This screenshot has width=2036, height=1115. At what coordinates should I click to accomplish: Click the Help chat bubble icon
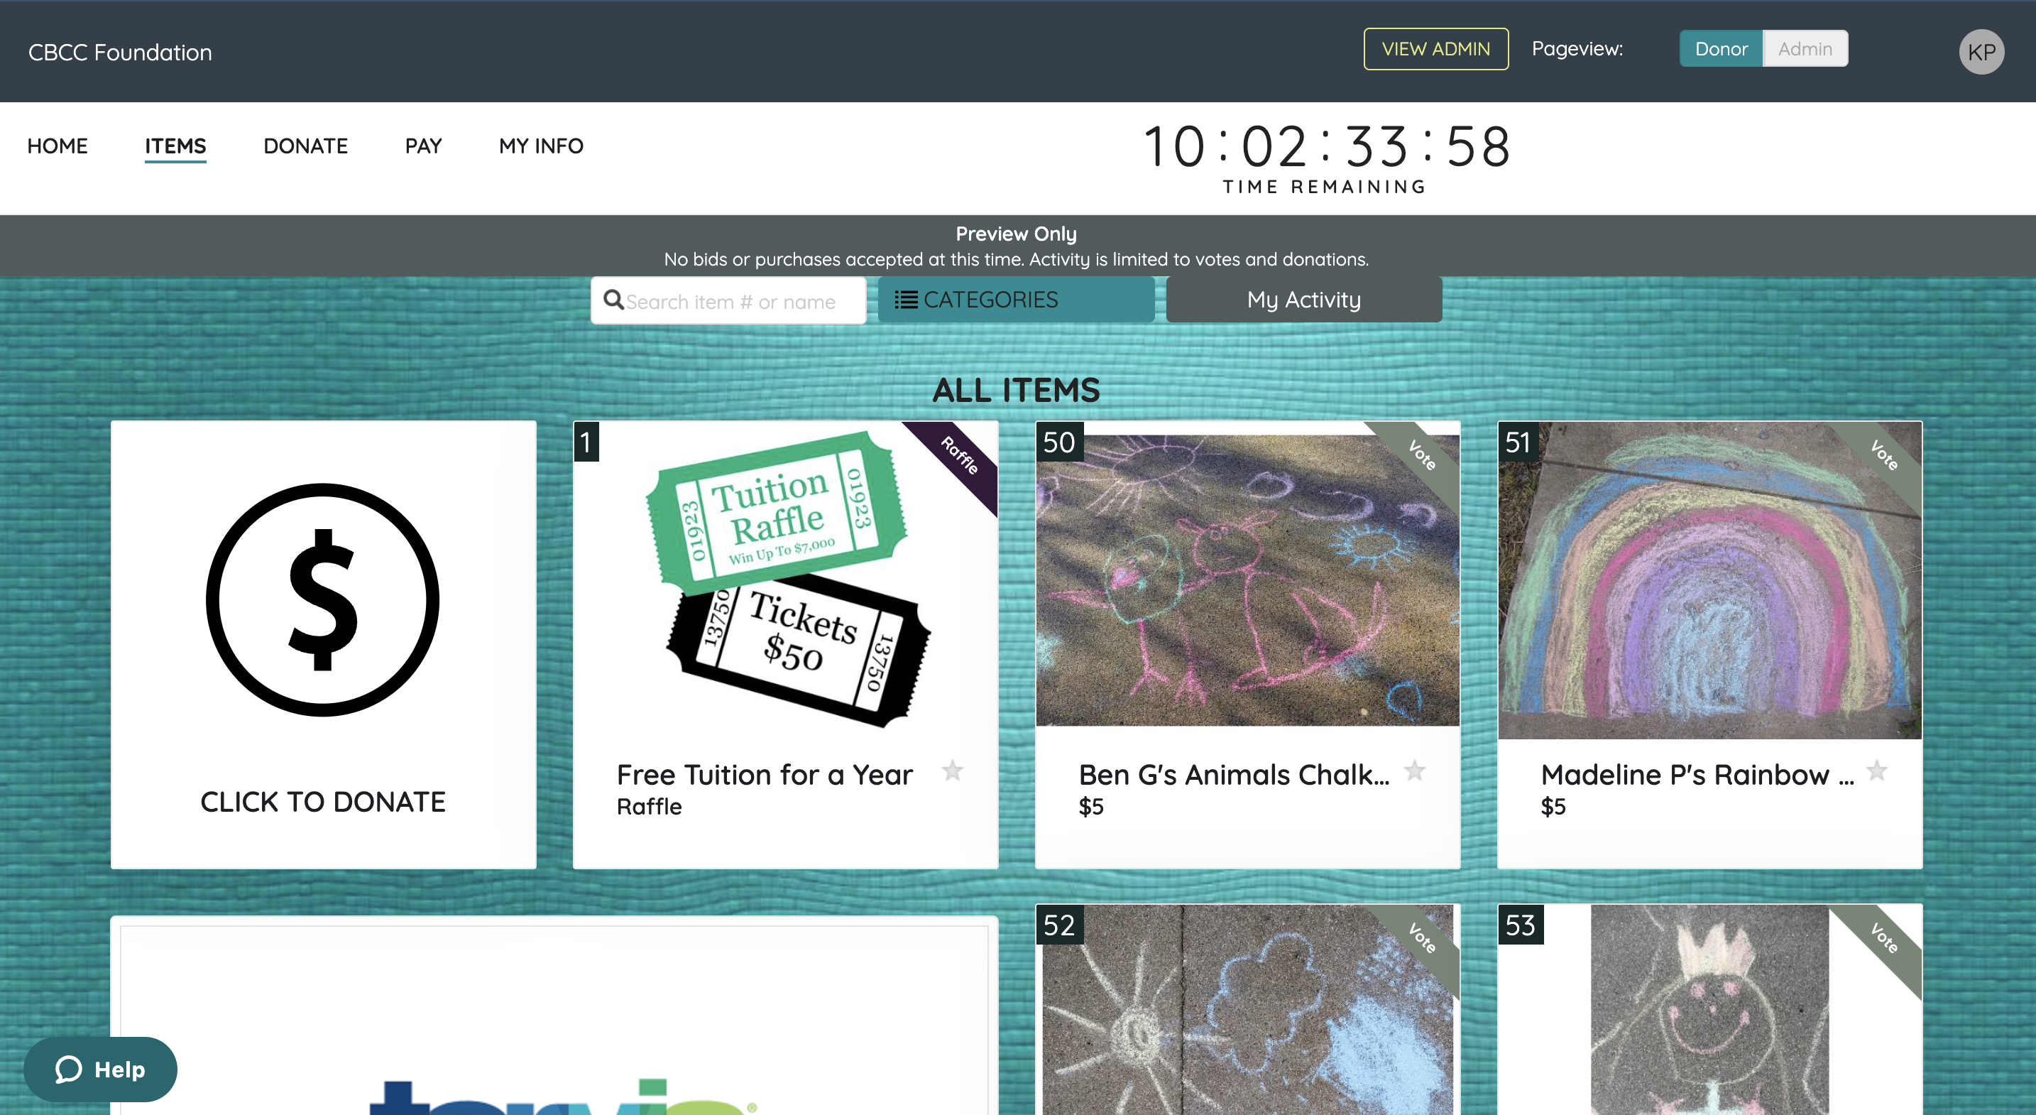click(x=69, y=1069)
